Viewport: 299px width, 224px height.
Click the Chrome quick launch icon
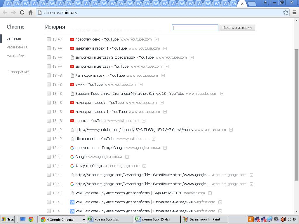[x=31, y=219]
